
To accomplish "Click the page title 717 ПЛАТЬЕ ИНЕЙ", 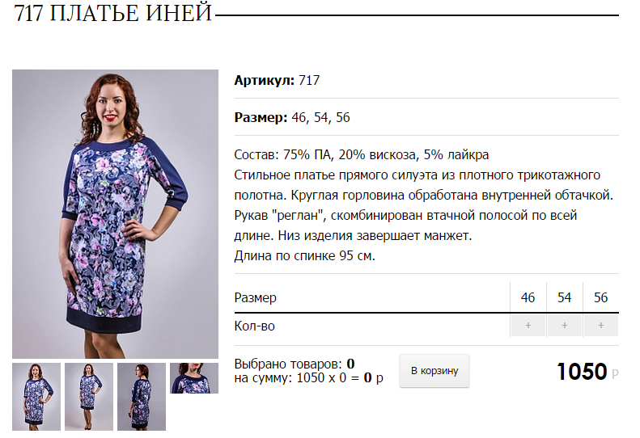I will coord(113,13).
